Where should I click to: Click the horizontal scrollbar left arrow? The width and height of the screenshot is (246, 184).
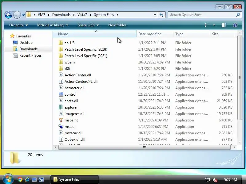click(x=55, y=147)
